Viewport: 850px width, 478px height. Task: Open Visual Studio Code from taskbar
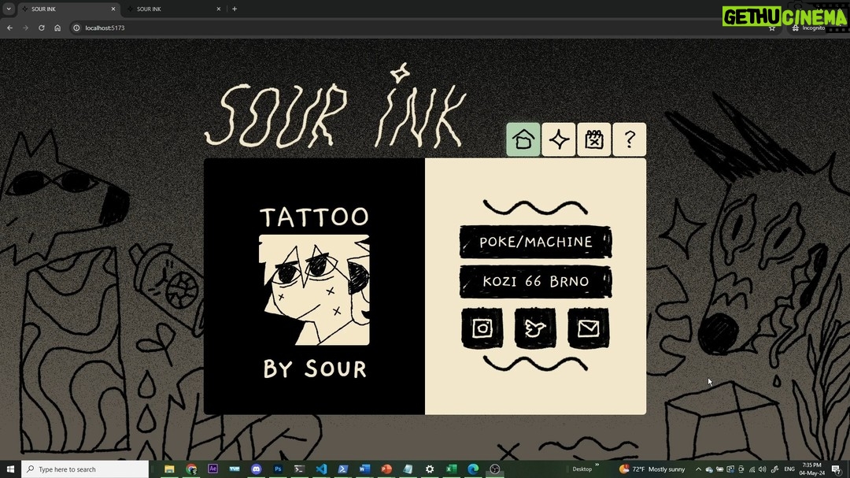pos(321,469)
